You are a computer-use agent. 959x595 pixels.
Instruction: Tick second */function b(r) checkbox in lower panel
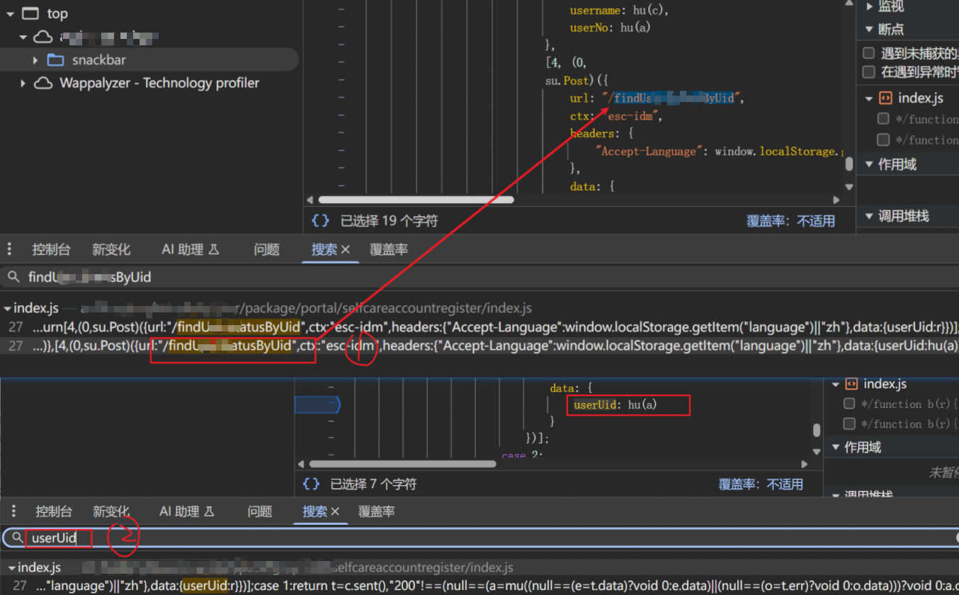click(x=849, y=424)
